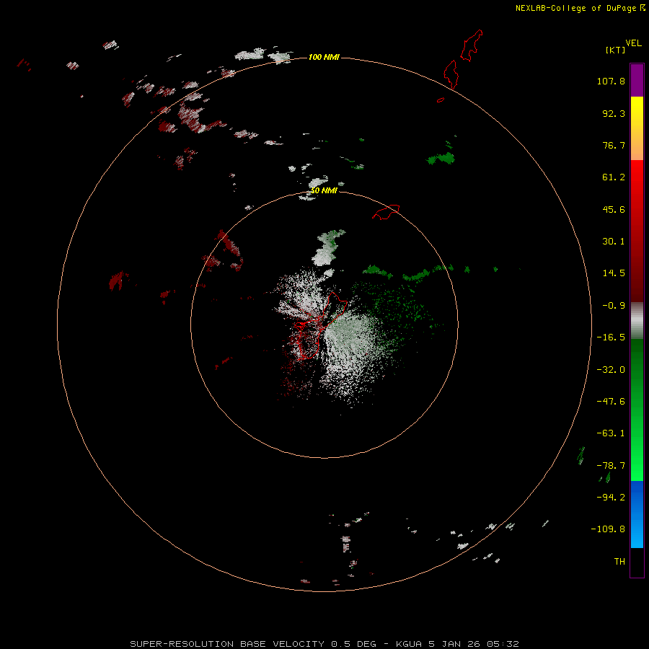Image resolution: width=649 pixels, height=649 pixels.
Task: Click the 100 NMI range ring label
Action: click(324, 57)
